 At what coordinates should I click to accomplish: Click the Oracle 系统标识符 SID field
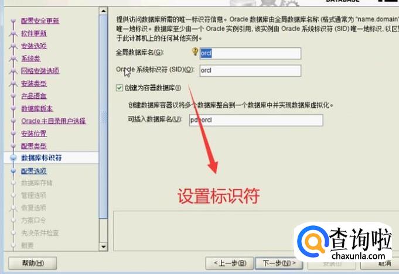click(x=250, y=70)
